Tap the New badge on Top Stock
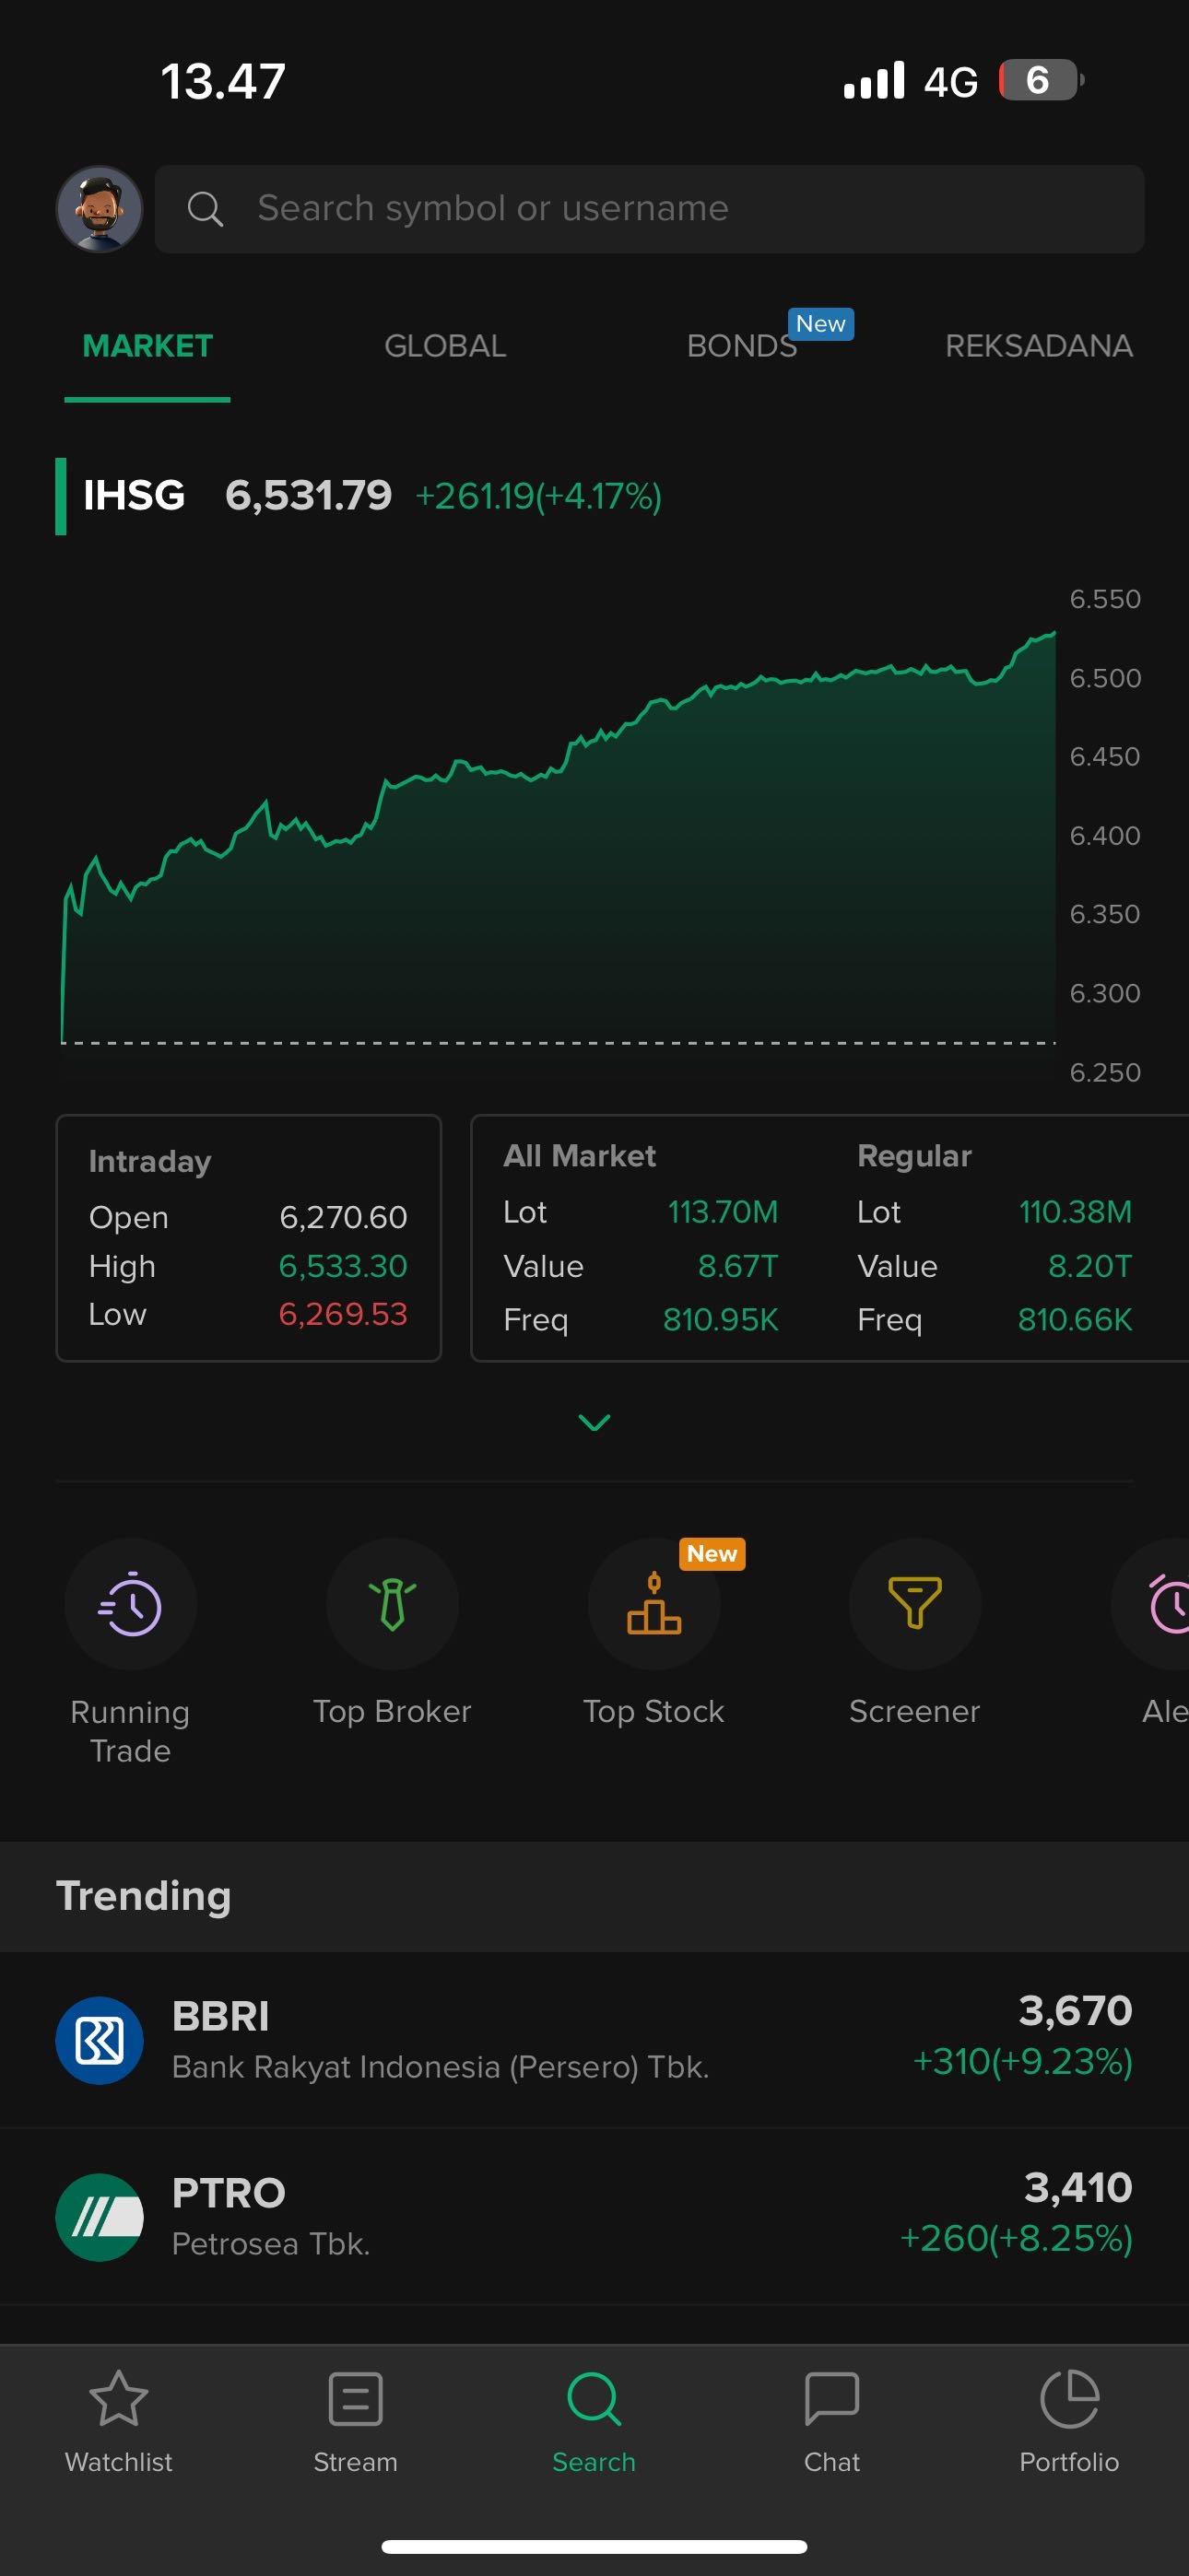The width and height of the screenshot is (1189, 2576). click(x=712, y=1554)
